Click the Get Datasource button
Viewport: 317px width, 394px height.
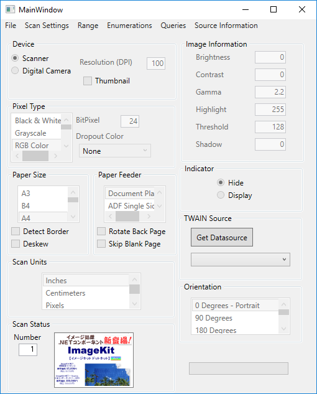point(222,237)
